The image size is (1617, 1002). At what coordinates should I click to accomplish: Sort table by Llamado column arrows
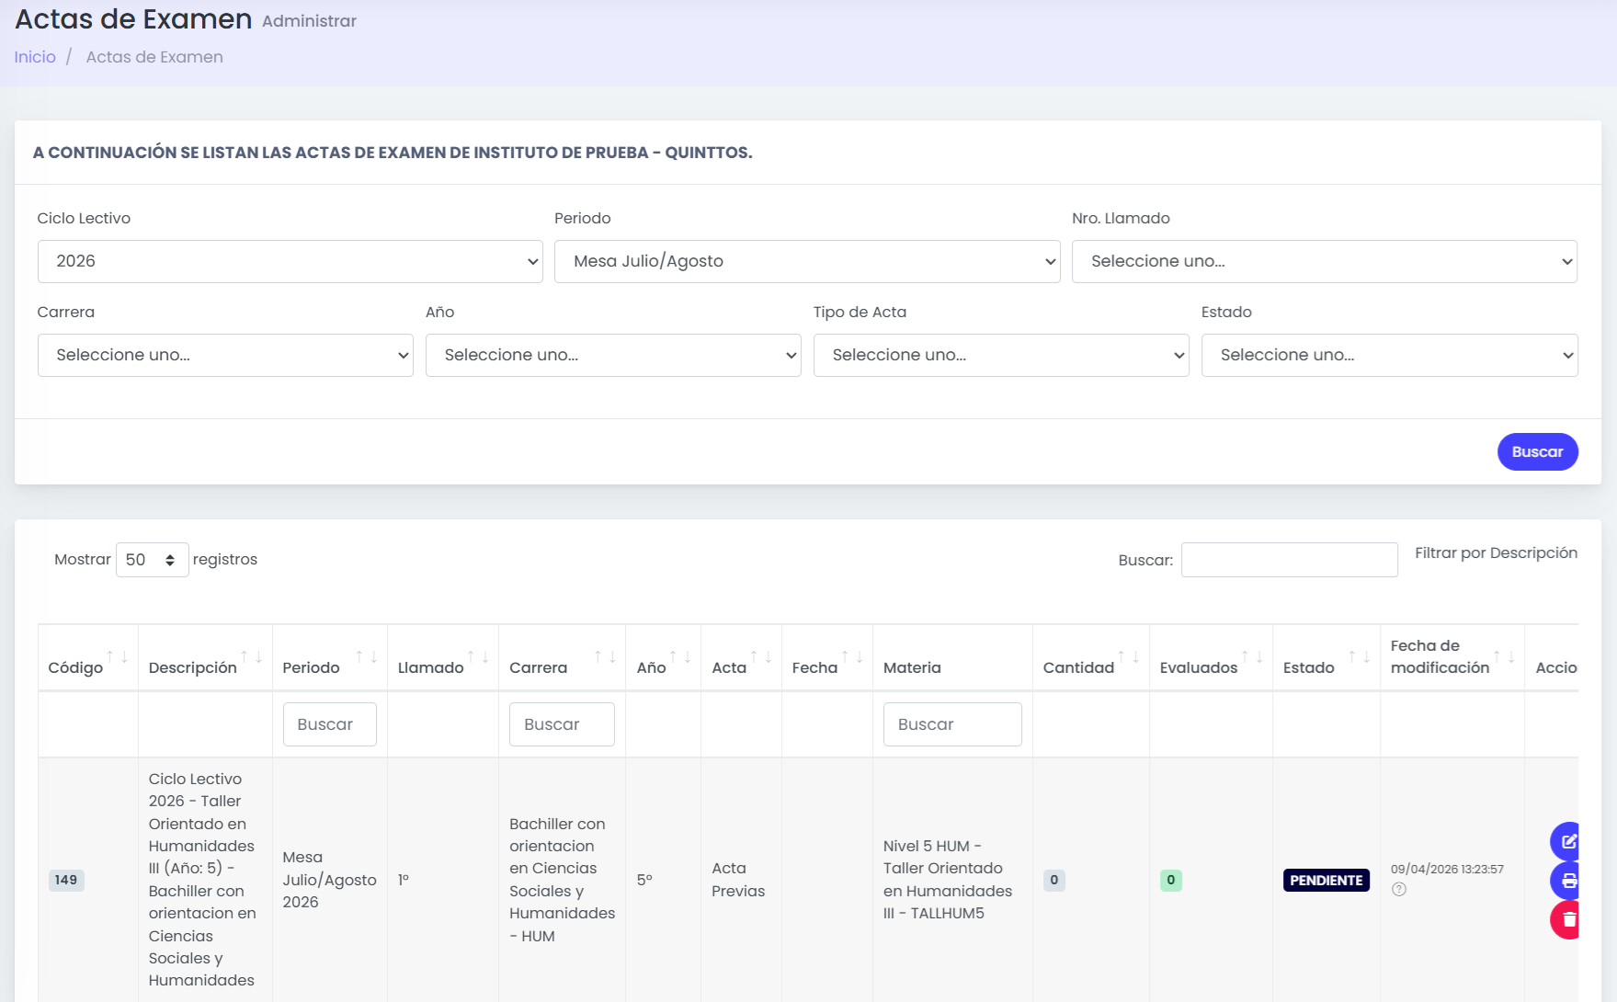pos(478,656)
